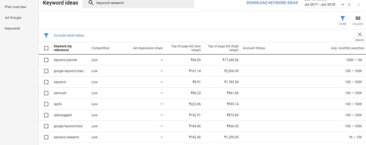Click the ₹2,006.39 bid value
This screenshot has width=366, height=145.
coord(231,71)
